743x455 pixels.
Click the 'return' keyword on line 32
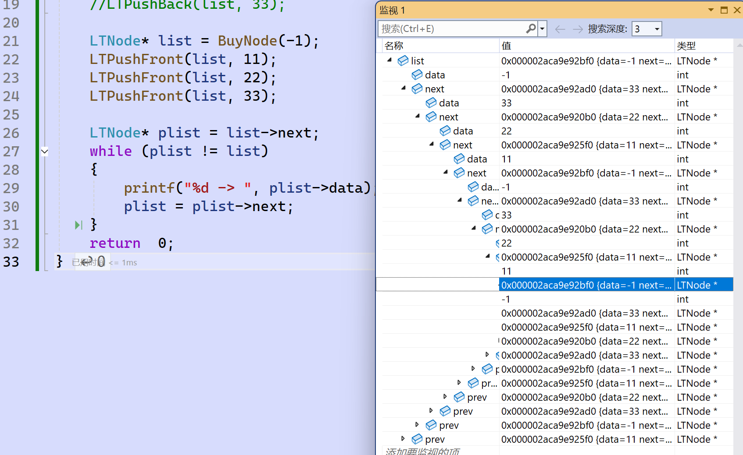tap(115, 243)
